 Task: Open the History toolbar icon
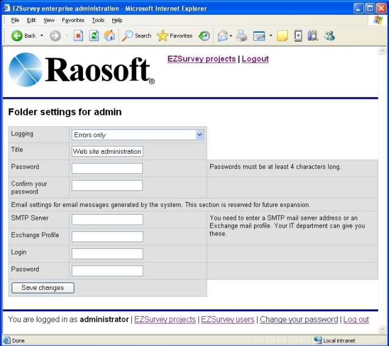coord(204,36)
